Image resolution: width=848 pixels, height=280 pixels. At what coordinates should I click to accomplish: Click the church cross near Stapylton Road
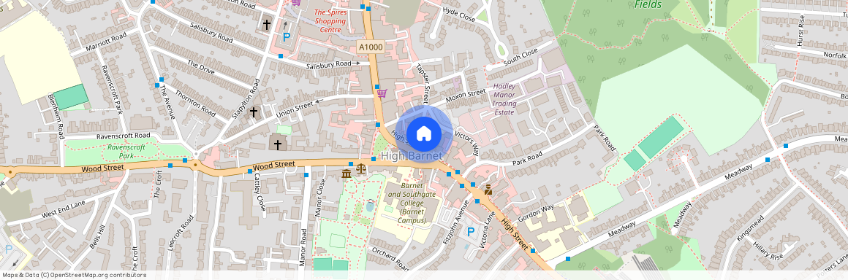tap(253, 112)
